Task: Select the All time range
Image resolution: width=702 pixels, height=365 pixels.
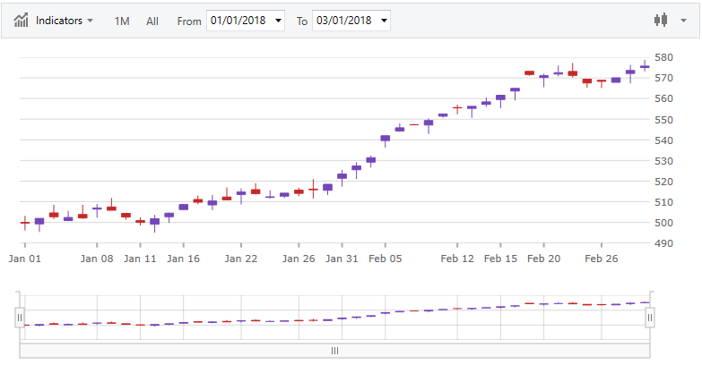Action: pos(152,21)
